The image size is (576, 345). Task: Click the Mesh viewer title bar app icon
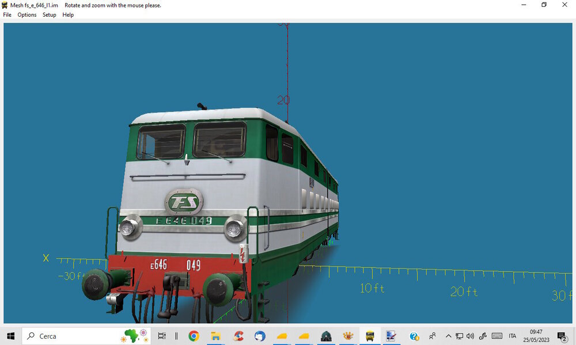(x=5, y=5)
